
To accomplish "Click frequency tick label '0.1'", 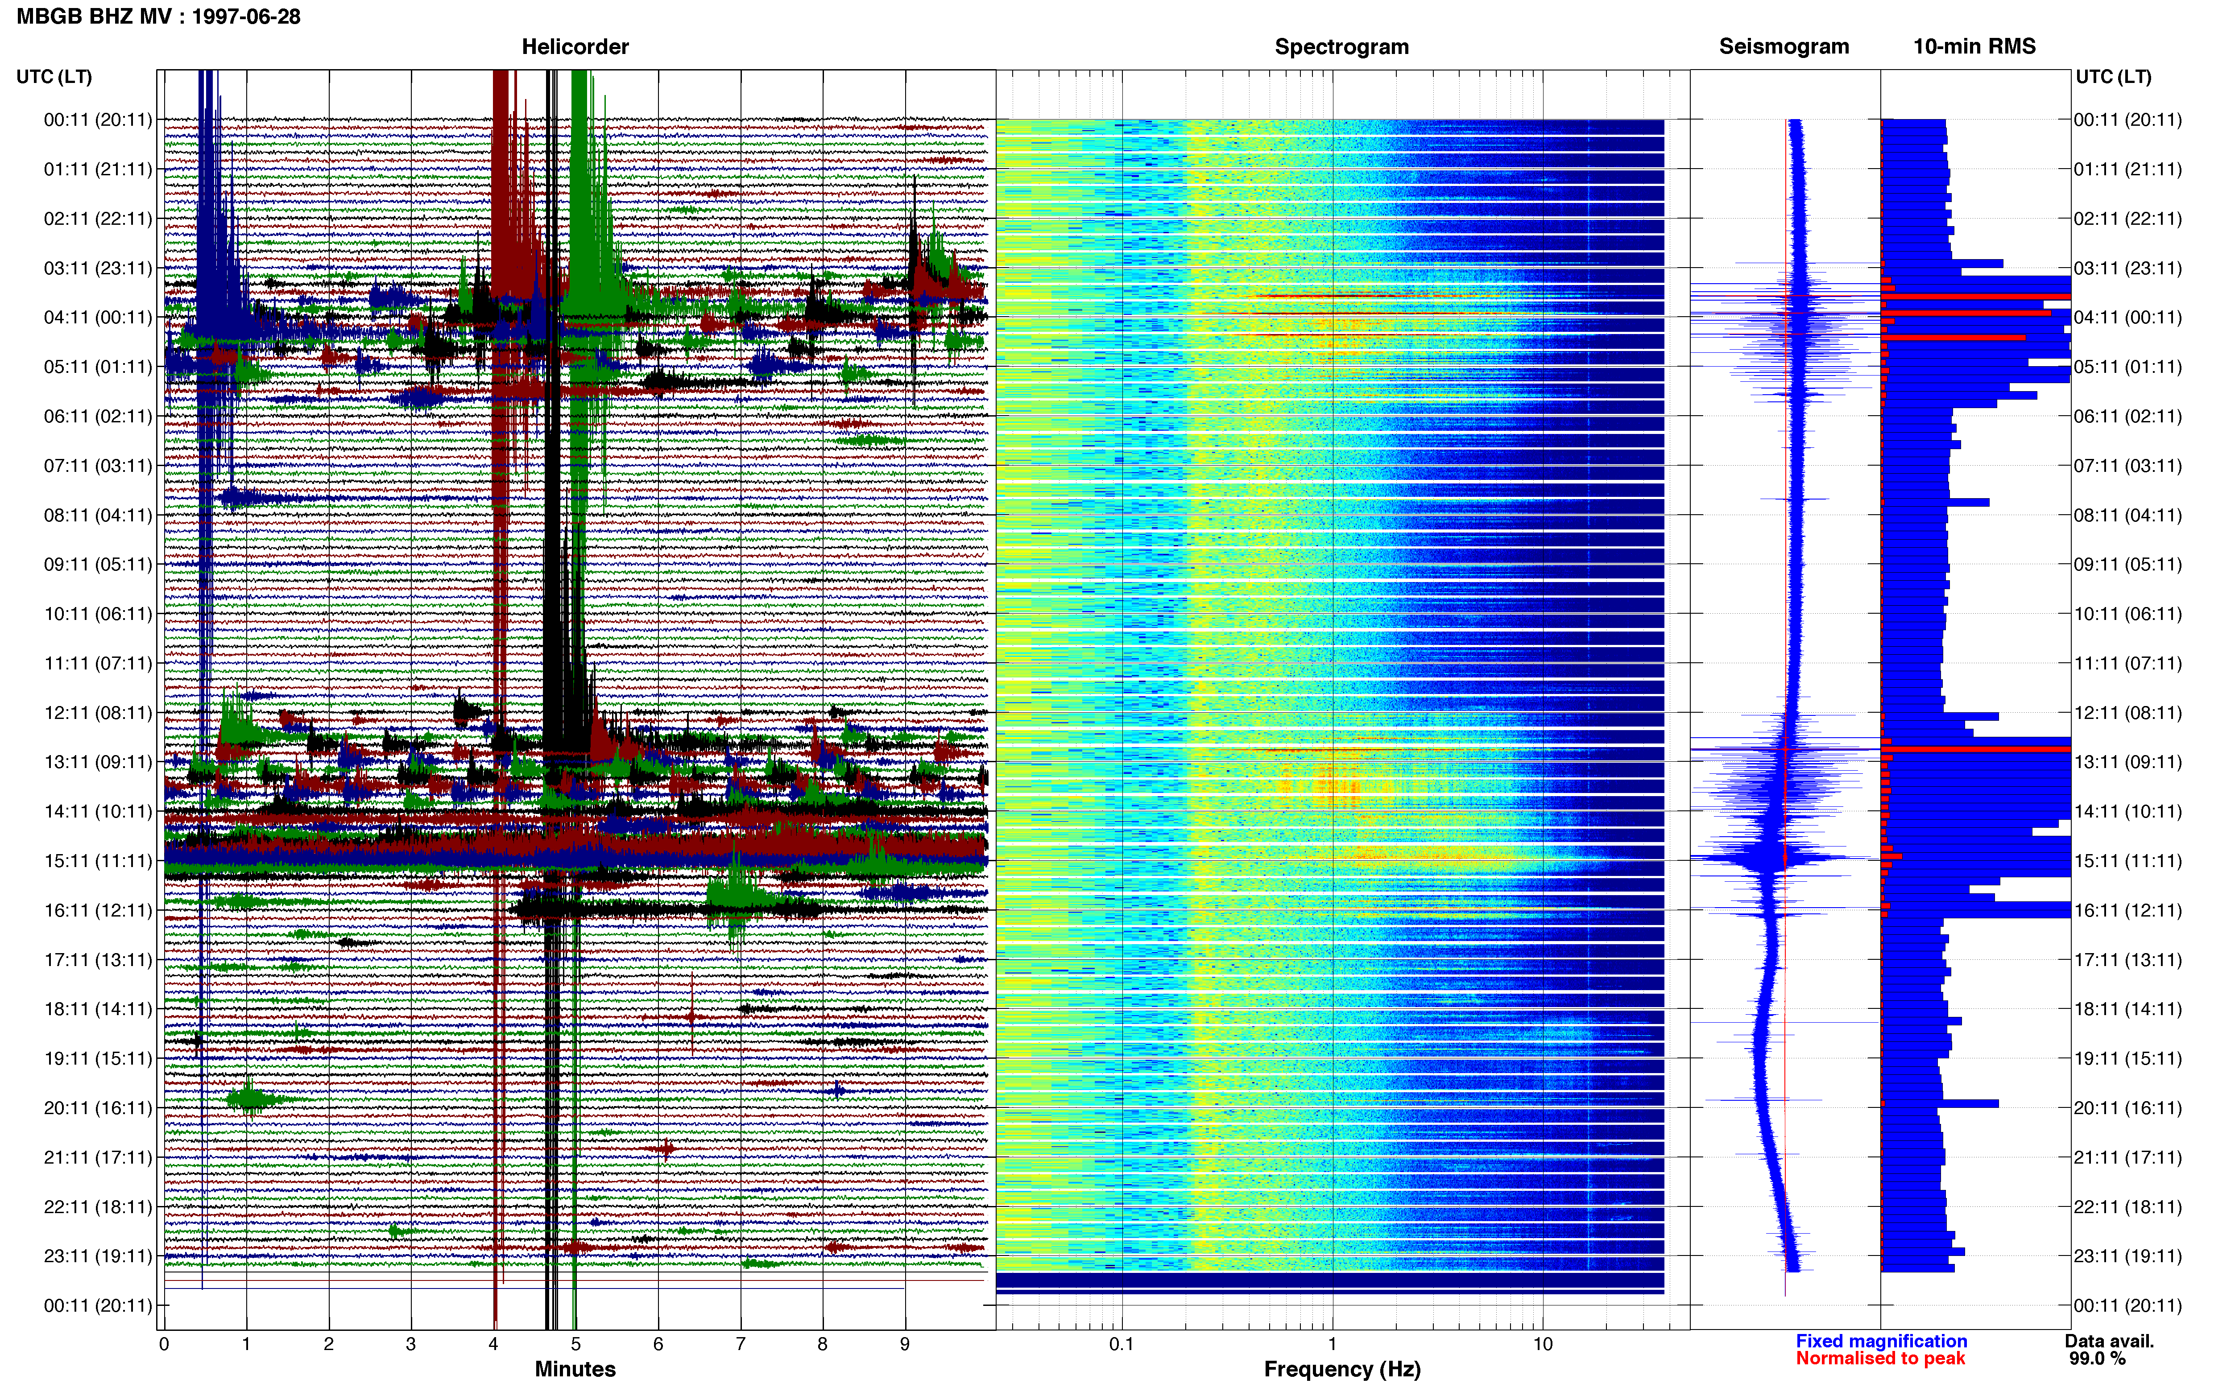I will (x=1122, y=1344).
